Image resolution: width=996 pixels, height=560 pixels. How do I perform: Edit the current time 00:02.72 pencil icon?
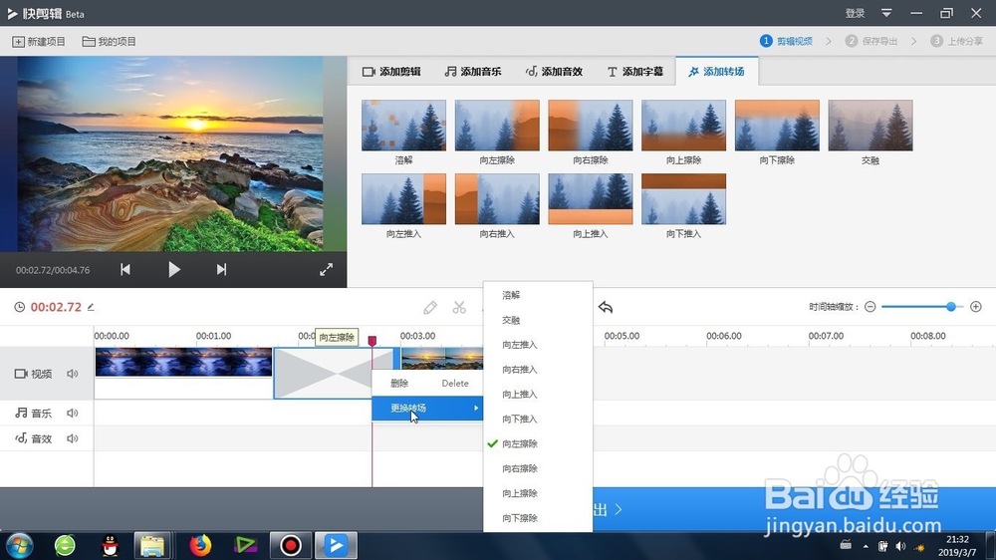(91, 307)
